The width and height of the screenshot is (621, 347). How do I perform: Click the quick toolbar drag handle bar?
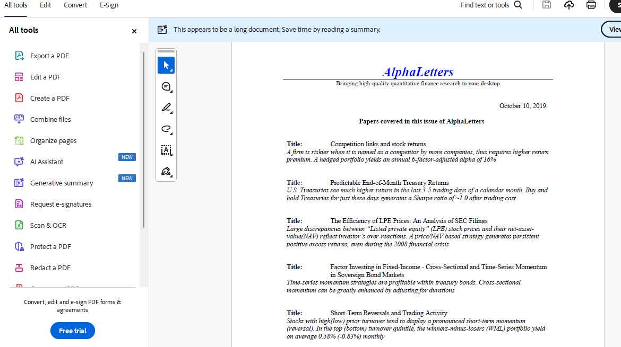click(166, 51)
